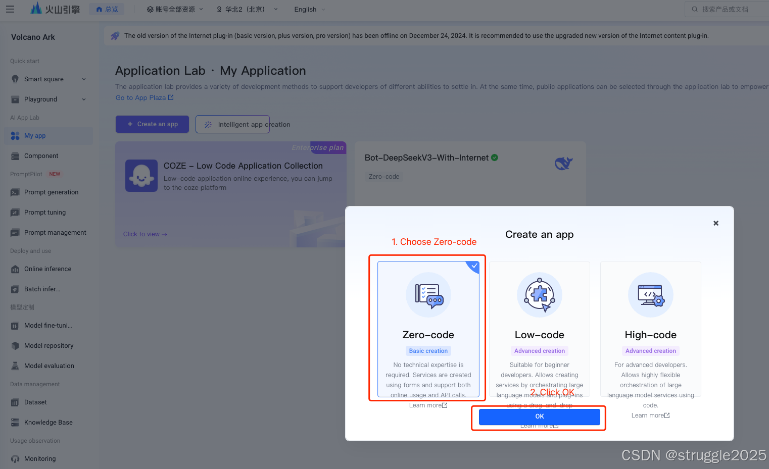Expand the Playground chevron
769x469 pixels.
point(84,99)
